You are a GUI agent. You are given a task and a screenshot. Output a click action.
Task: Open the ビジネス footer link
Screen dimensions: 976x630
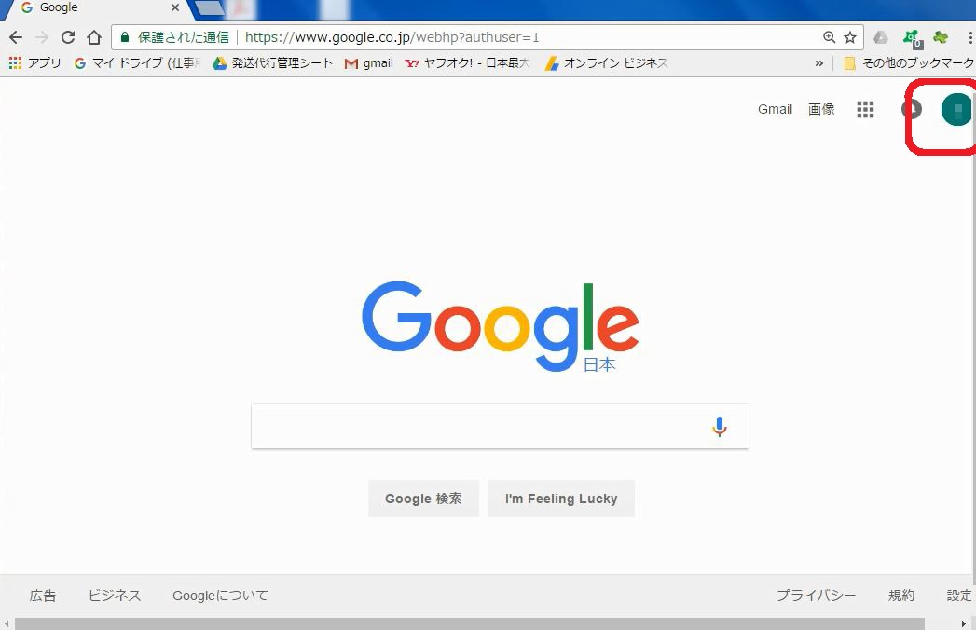(115, 596)
